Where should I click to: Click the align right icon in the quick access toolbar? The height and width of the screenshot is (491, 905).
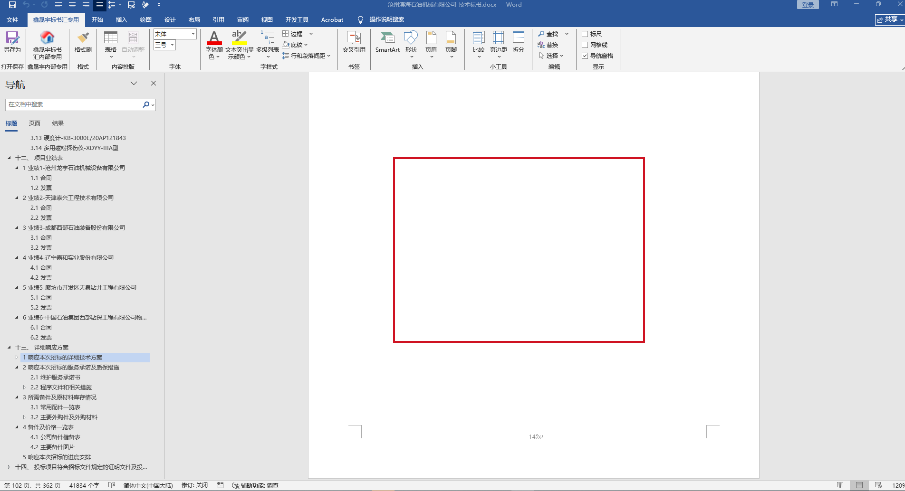pyautogui.click(x=86, y=5)
